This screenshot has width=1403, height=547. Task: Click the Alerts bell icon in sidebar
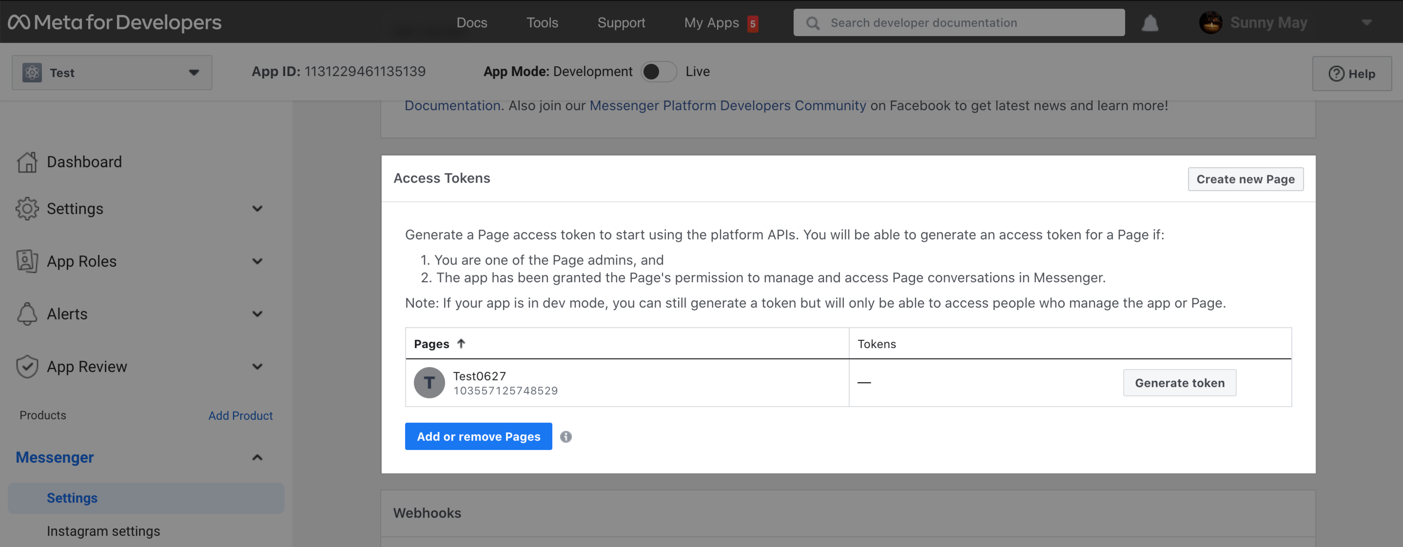[x=27, y=314]
